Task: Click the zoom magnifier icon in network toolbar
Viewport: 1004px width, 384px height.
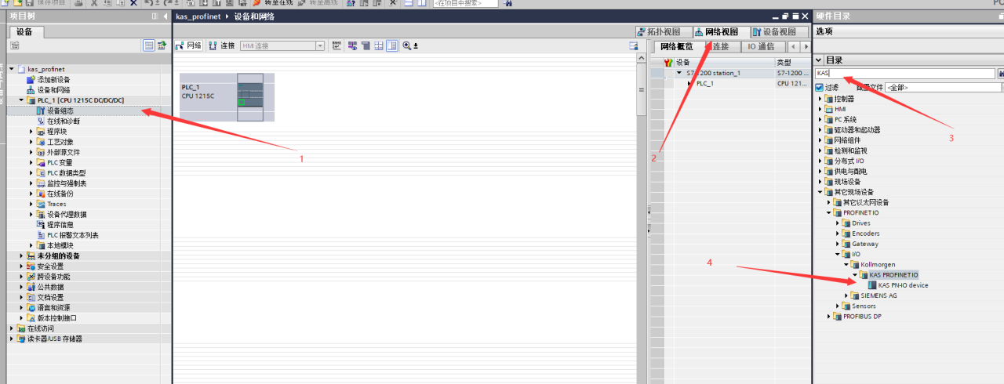Action: [407, 46]
